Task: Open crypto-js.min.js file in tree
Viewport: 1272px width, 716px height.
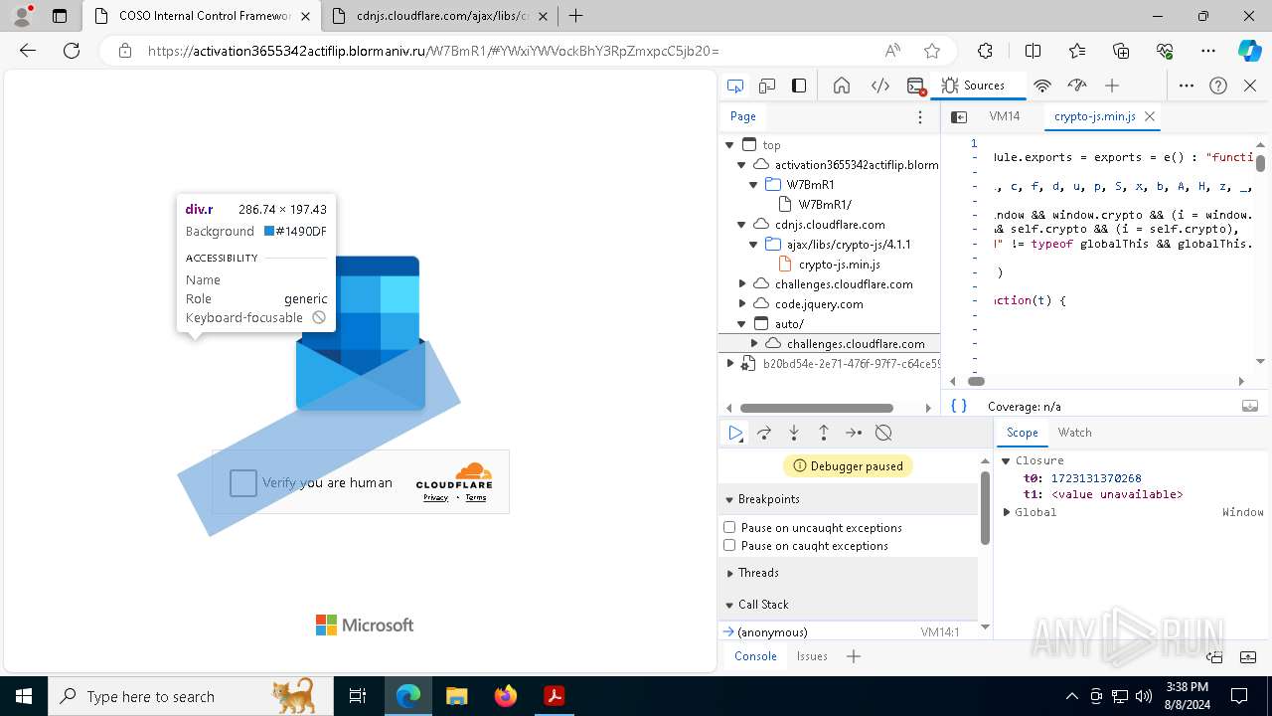Action: pos(840,265)
